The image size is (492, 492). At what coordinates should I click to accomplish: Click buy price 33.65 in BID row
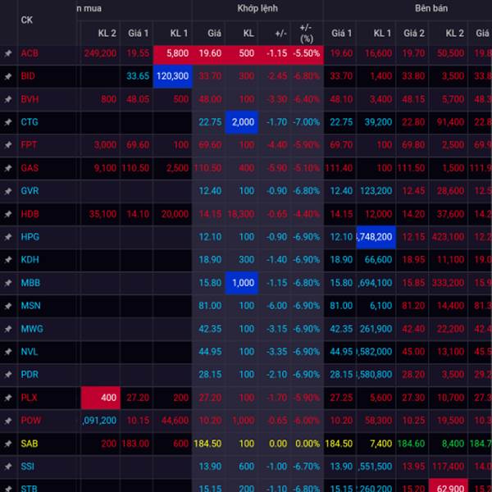[138, 76]
